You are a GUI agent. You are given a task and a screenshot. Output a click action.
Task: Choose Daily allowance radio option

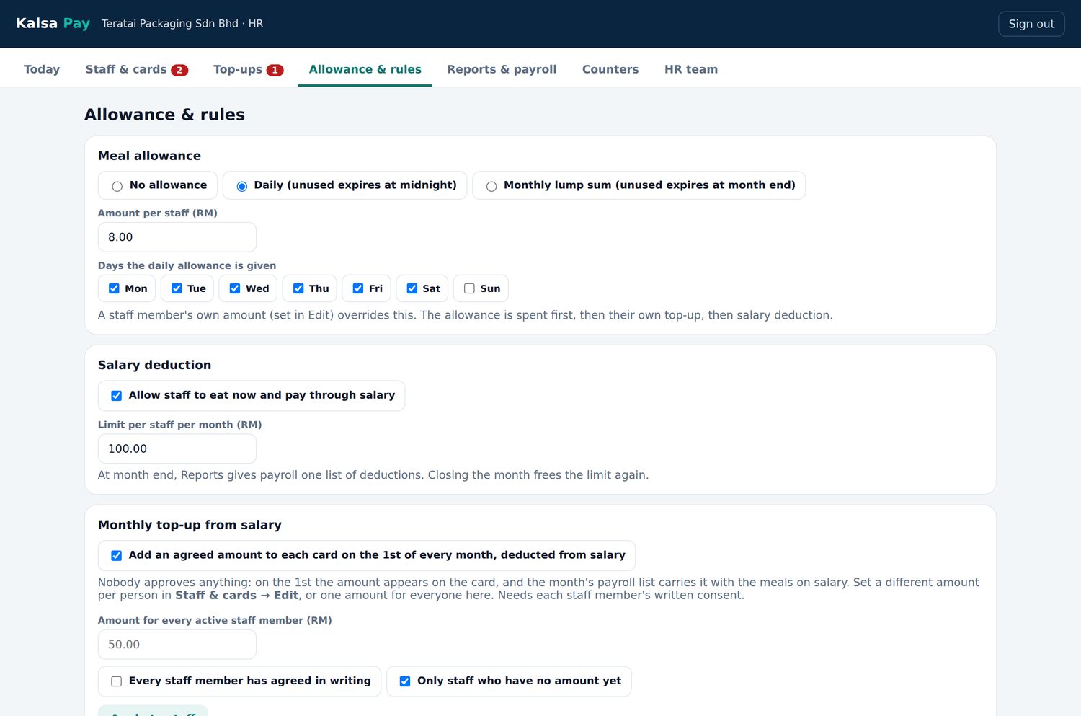click(x=242, y=186)
